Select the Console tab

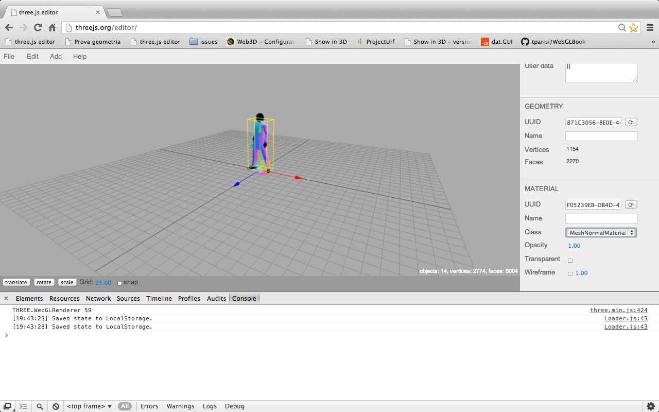coord(244,298)
